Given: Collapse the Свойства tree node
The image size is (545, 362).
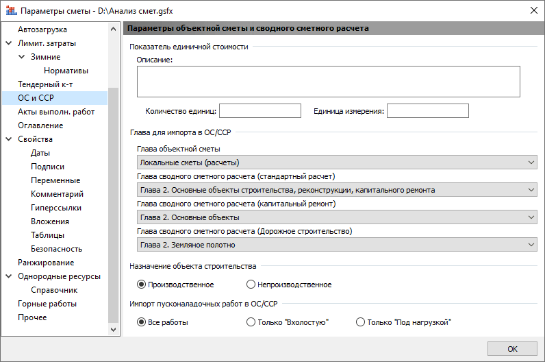Looking at the screenshot, I should pyautogui.click(x=9, y=139).
